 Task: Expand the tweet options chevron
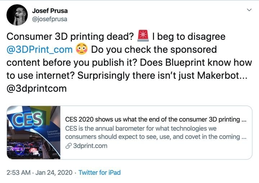[248, 10]
